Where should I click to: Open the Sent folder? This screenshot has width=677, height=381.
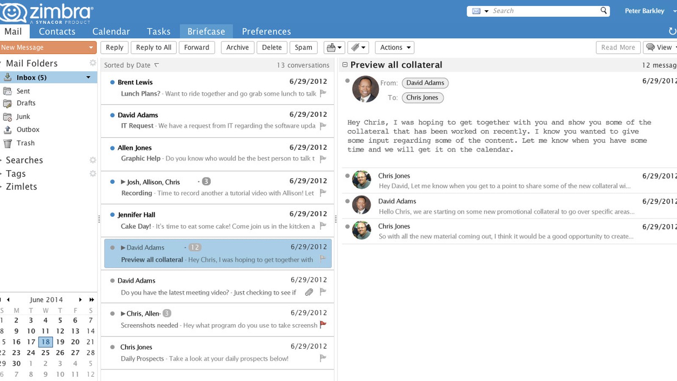pyautogui.click(x=23, y=91)
